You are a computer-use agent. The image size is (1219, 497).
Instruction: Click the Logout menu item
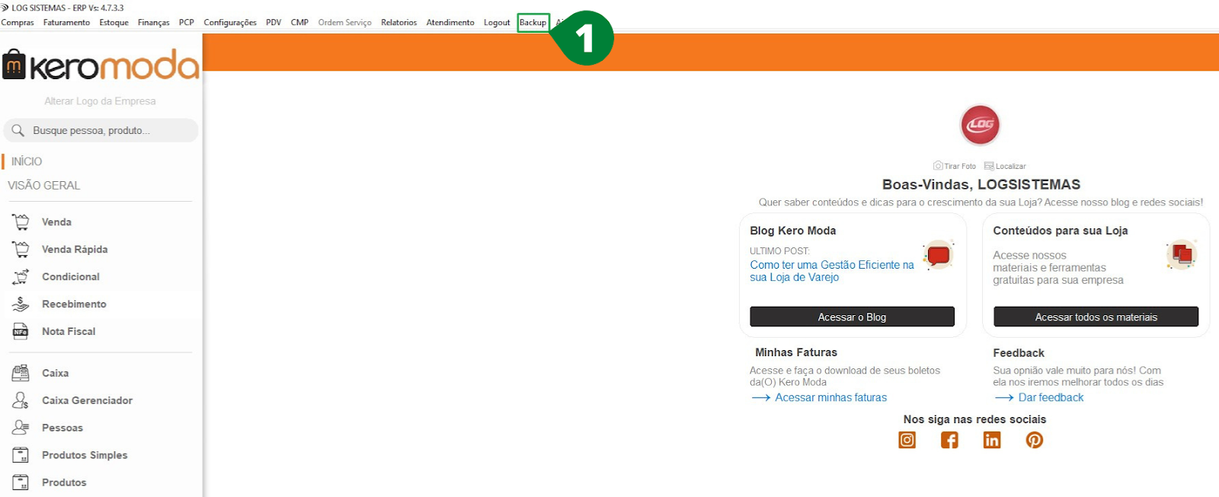coord(497,23)
